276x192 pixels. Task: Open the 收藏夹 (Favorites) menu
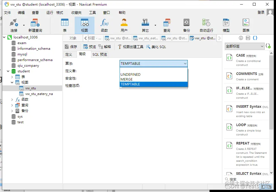(76, 12)
